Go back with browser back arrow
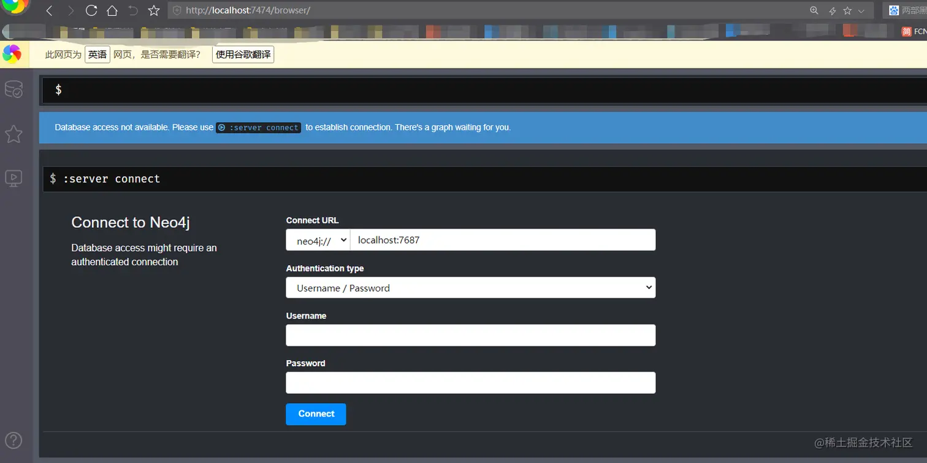 (x=50, y=10)
